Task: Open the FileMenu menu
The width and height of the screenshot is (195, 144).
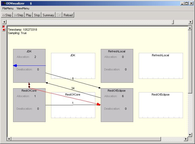Action: tap(8, 8)
